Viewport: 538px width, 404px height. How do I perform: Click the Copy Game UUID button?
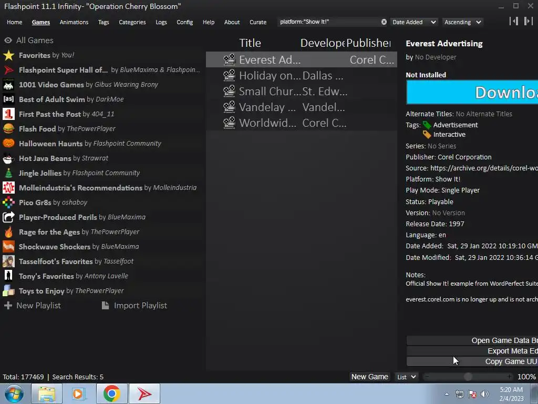(x=472, y=361)
